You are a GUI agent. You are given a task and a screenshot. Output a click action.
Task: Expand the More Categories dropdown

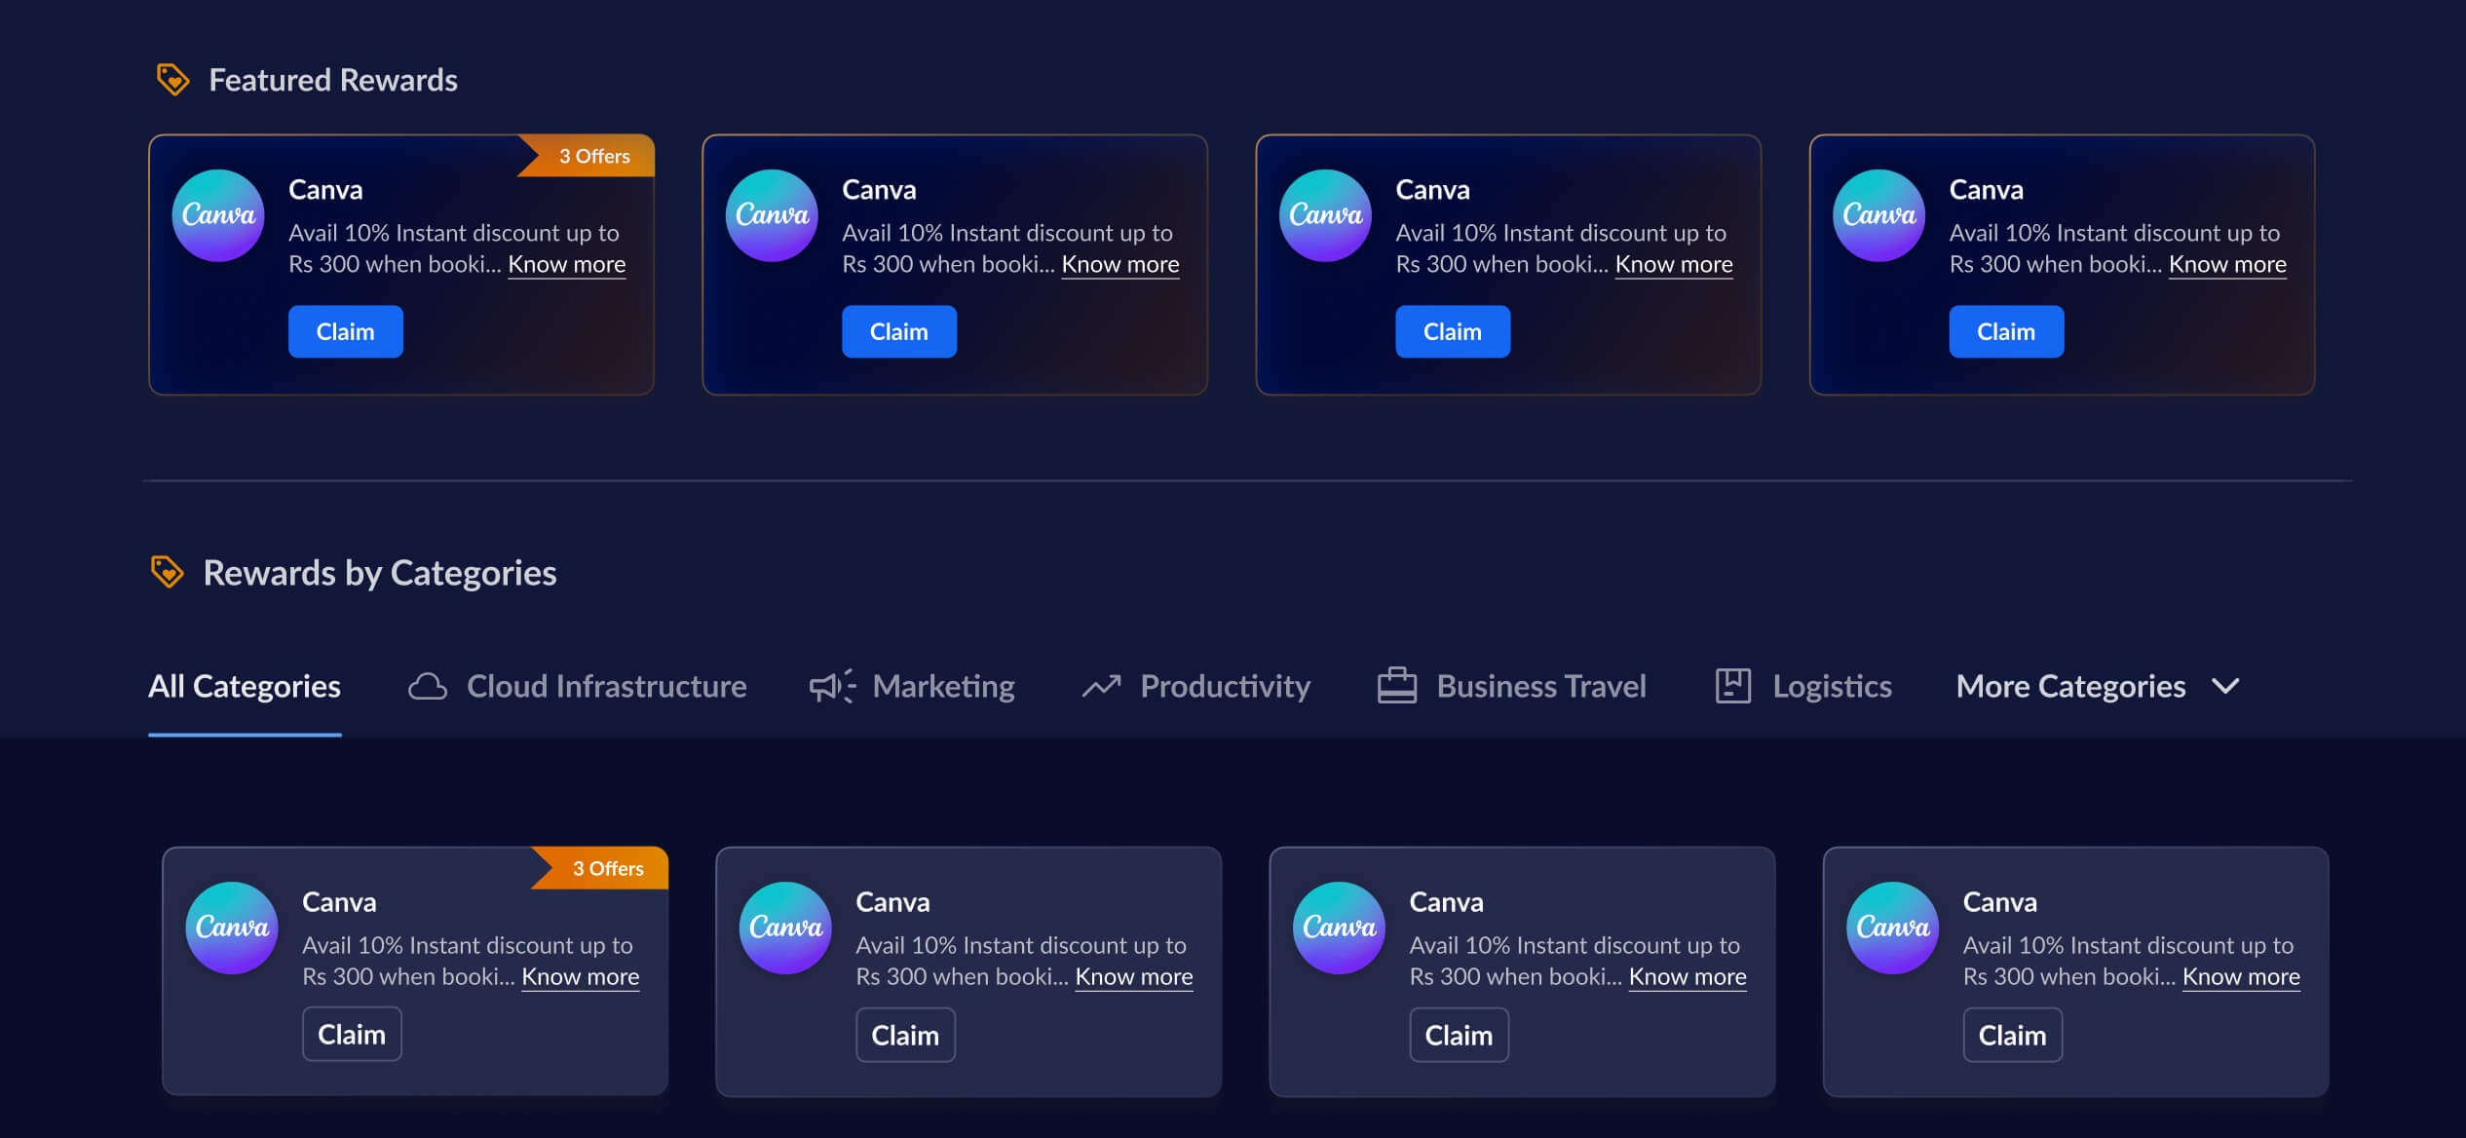[2099, 687]
